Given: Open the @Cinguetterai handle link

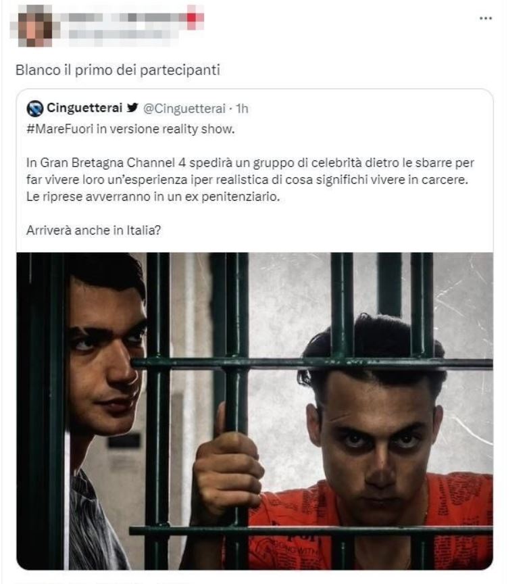Looking at the screenshot, I should (x=184, y=108).
